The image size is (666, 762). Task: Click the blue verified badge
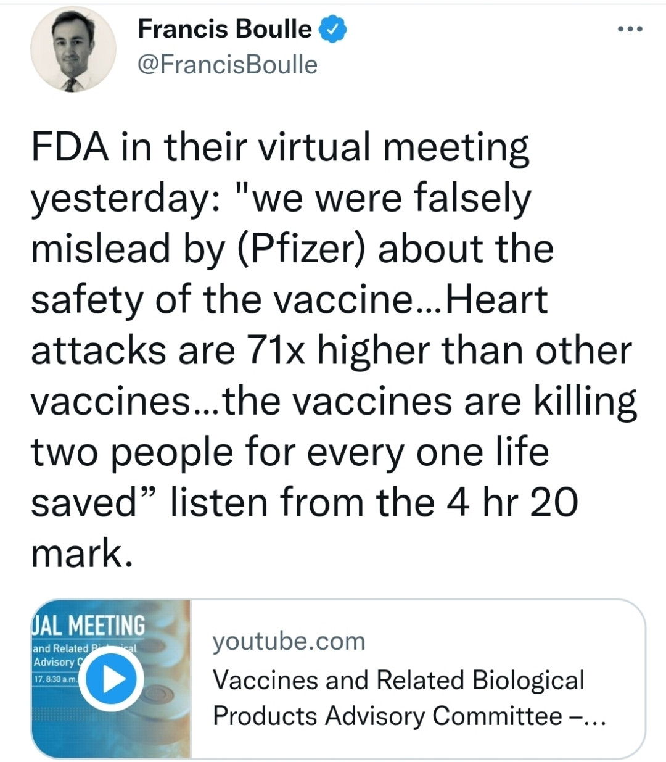[x=333, y=30]
